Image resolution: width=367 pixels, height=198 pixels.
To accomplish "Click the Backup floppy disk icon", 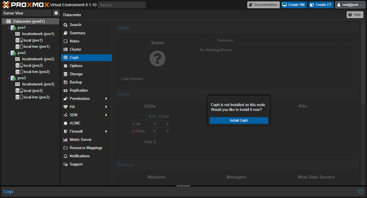I will tap(65, 82).
